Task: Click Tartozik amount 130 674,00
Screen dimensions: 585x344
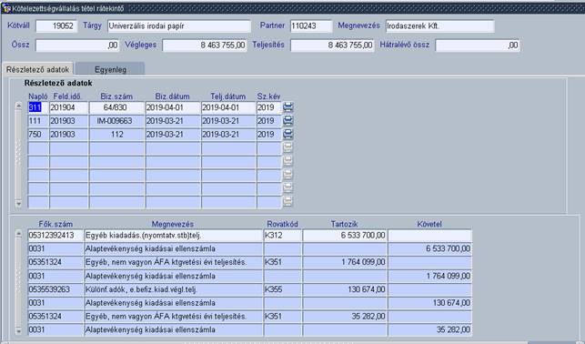Action: [x=345, y=289]
